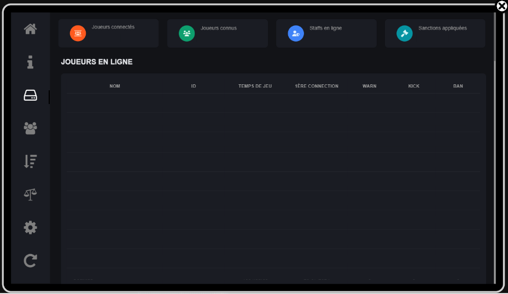
Task: Click the teal Sanctions appliquées gavel icon
Action: click(x=405, y=33)
